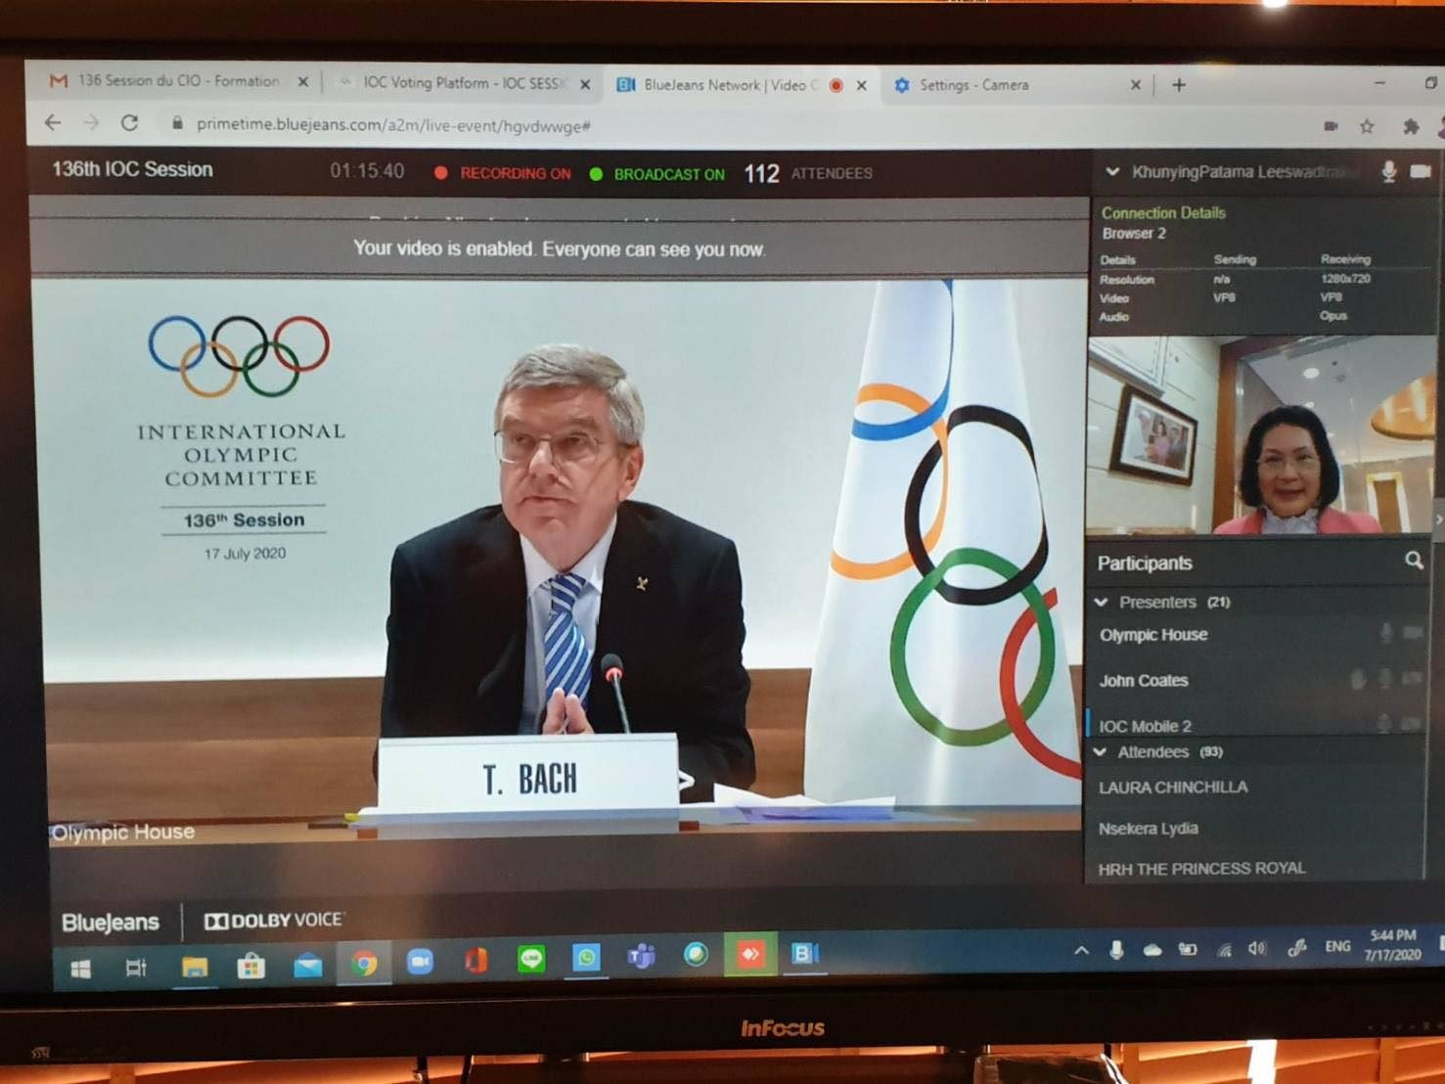
Task: Mute your microphone in the top-right header
Action: [x=1388, y=172]
